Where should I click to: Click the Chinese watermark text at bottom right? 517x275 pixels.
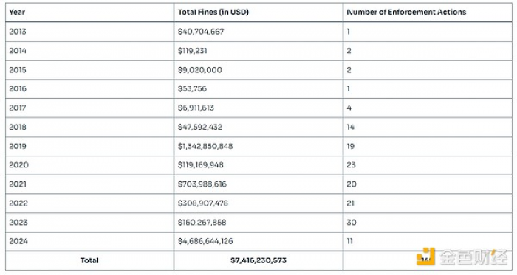pyautogui.click(x=473, y=257)
